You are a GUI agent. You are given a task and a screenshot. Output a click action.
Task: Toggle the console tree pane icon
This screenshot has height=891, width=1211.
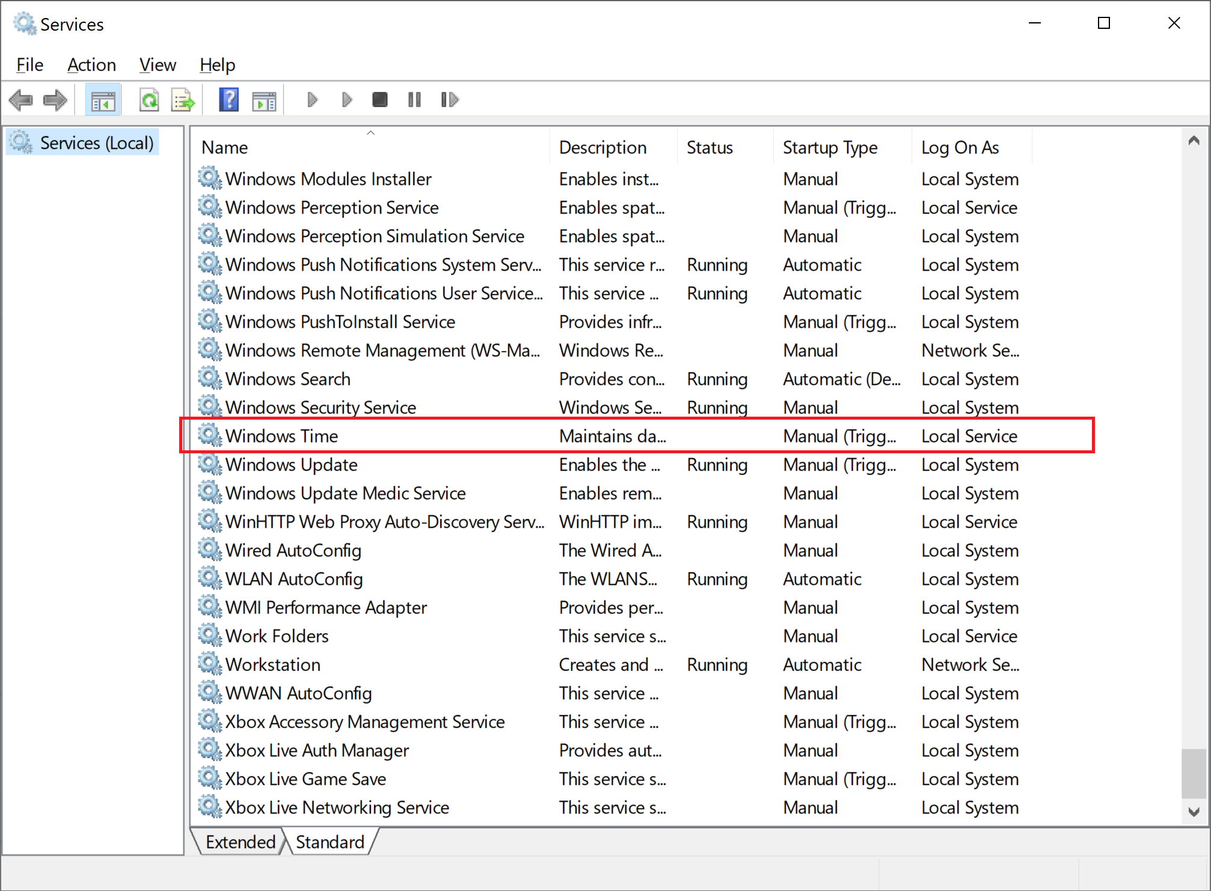coord(103,99)
